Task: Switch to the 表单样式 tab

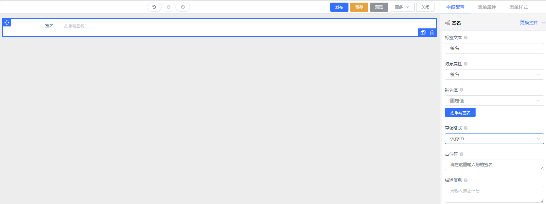Action: click(519, 7)
